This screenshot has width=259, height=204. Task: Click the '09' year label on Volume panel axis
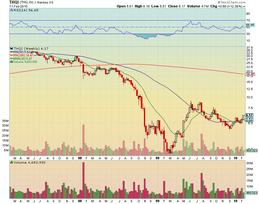coord(158,201)
